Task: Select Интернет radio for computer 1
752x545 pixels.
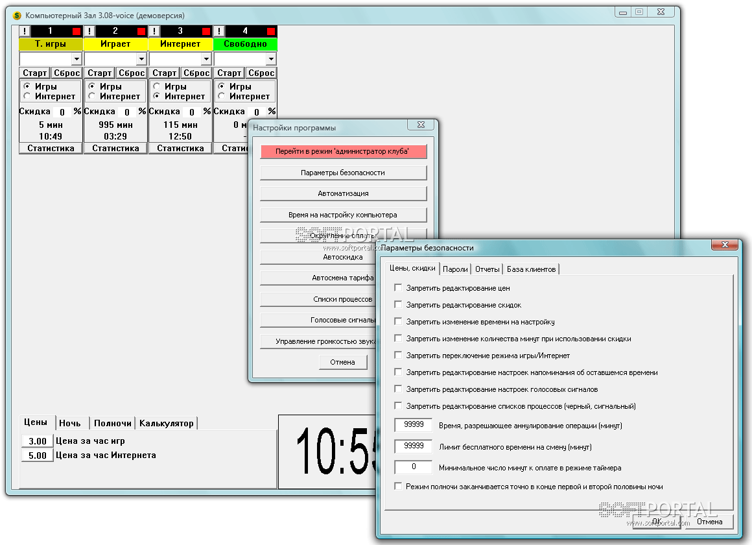Action: (x=27, y=96)
